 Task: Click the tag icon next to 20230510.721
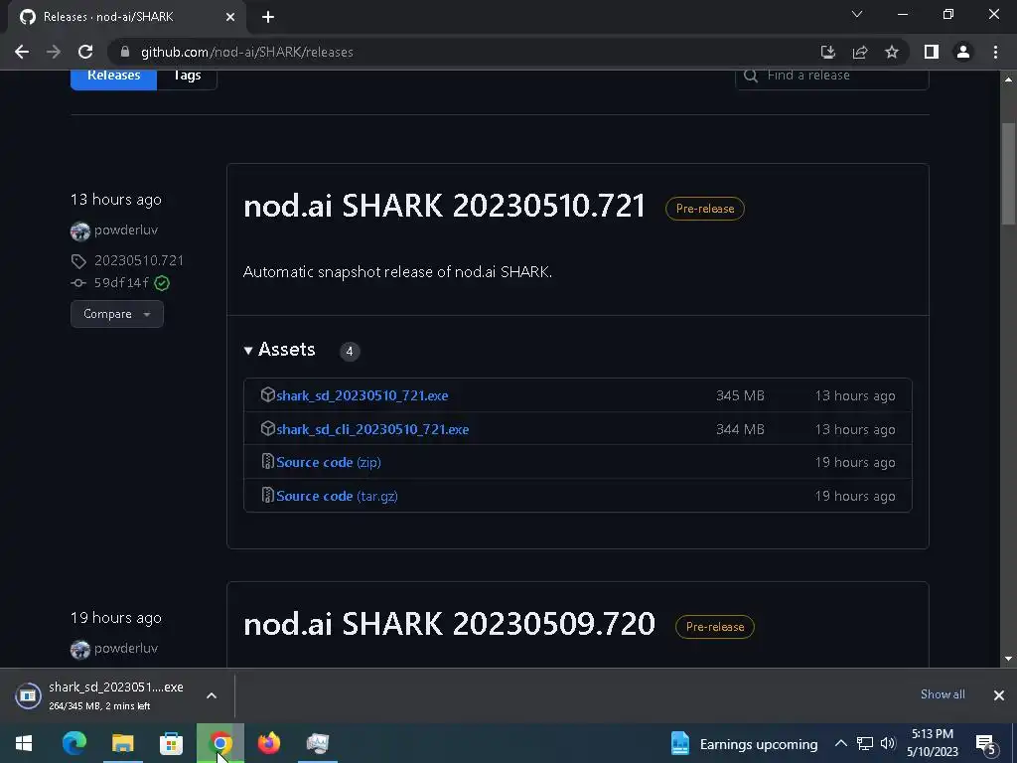pyautogui.click(x=78, y=261)
